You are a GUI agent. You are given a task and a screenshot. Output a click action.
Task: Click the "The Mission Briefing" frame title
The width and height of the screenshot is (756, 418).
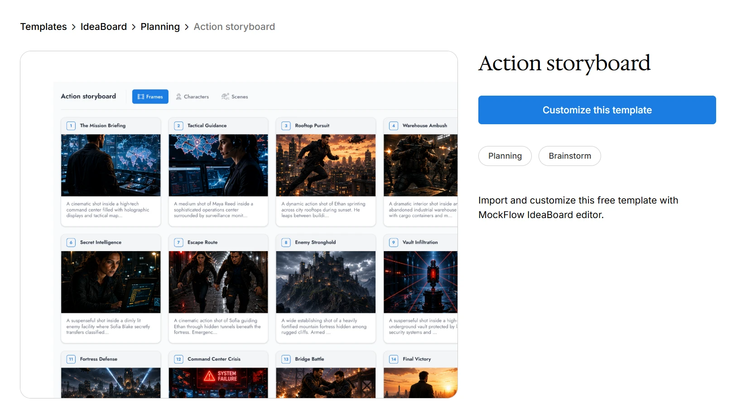click(103, 126)
